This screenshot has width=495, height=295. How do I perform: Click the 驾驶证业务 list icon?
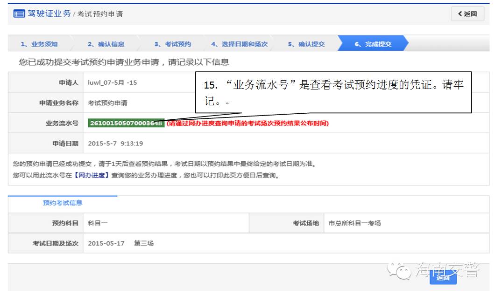(x=18, y=14)
